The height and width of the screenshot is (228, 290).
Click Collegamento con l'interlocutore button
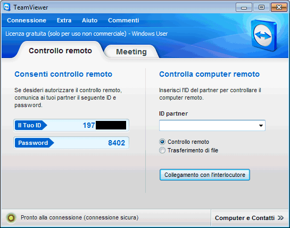(x=205, y=175)
